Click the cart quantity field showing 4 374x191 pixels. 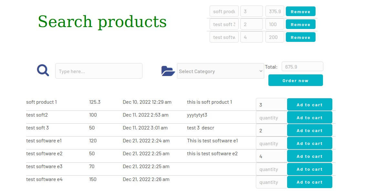[251, 37]
